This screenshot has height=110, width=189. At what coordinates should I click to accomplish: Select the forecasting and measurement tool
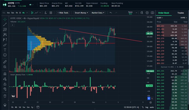(5, 40)
